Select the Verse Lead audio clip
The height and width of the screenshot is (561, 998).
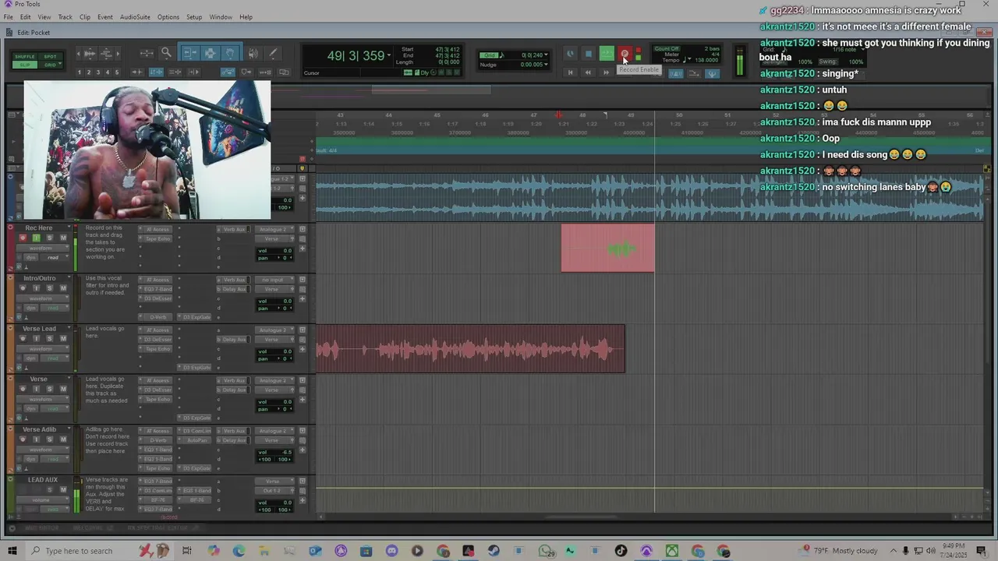[x=470, y=349]
